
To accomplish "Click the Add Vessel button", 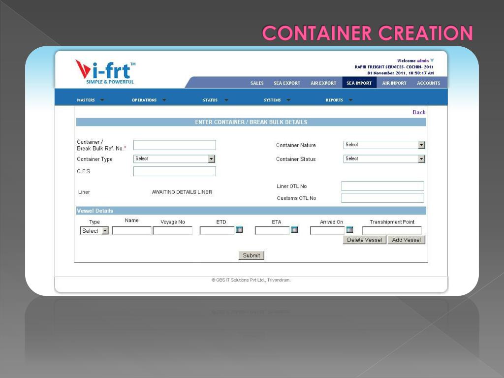I will (x=406, y=240).
